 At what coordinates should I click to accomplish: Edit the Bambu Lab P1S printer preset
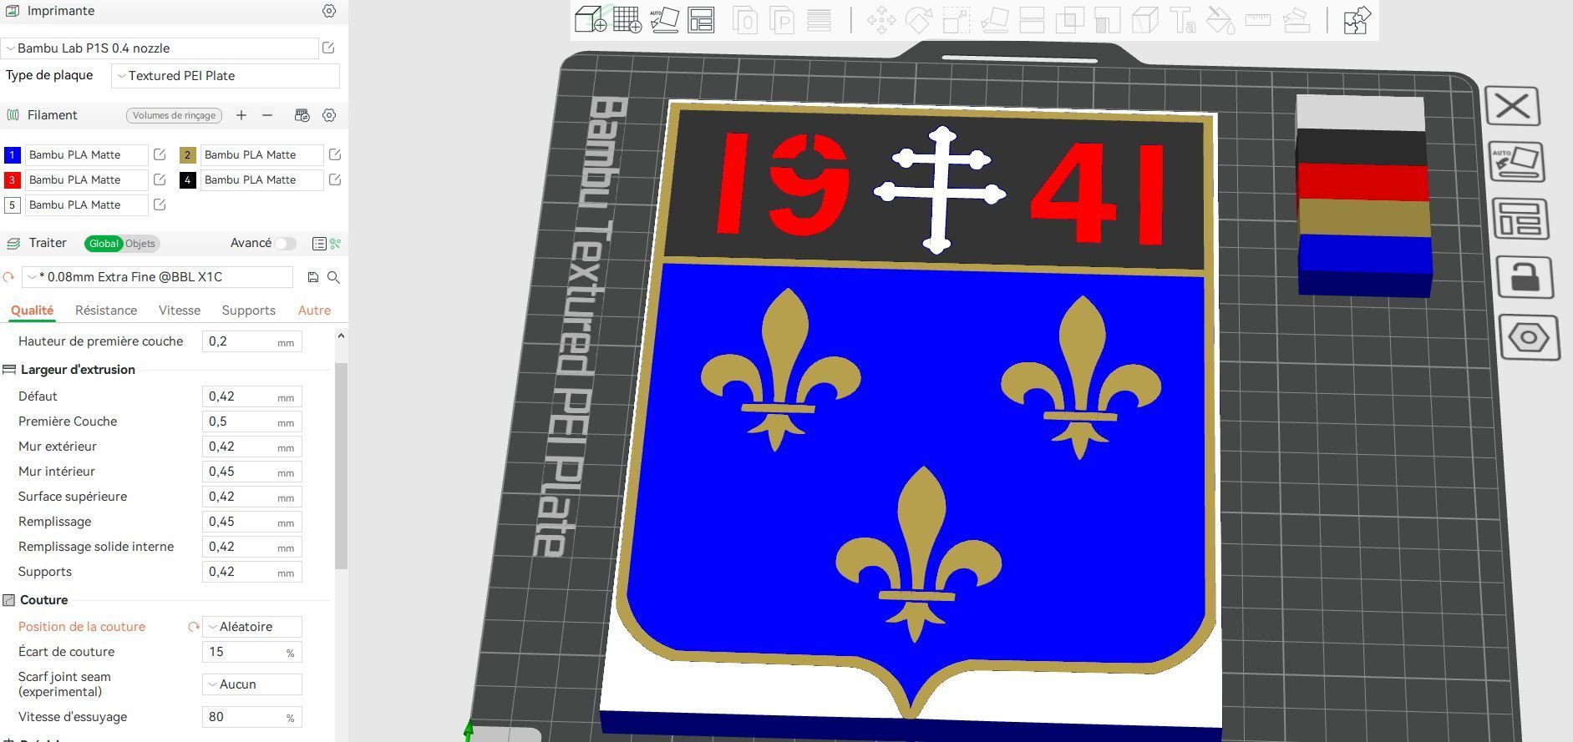click(328, 48)
